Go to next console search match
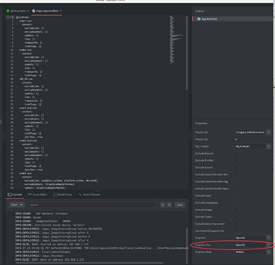 point(169,205)
